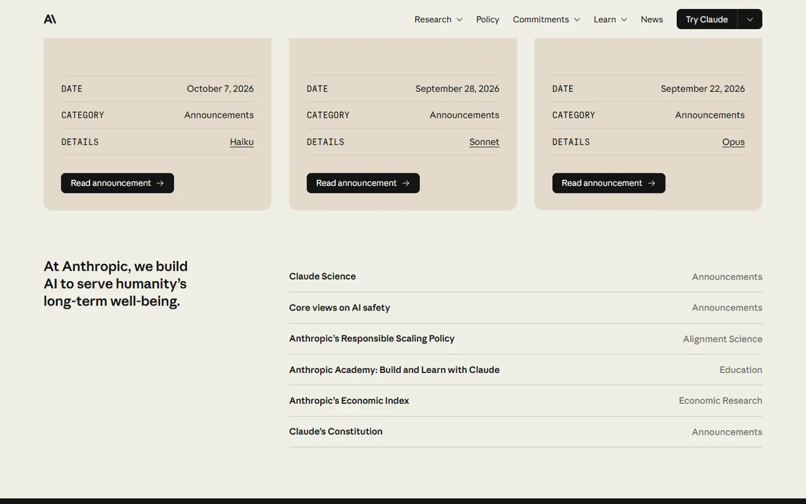Image resolution: width=806 pixels, height=504 pixels.
Task: Click the Alignment Science category label
Action: click(723, 339)
